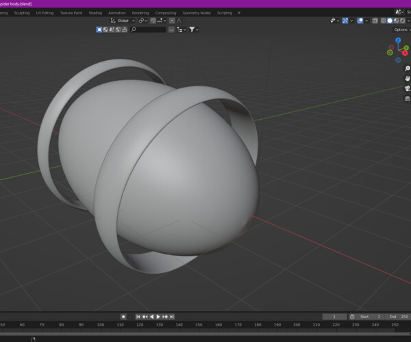Toggle viewport gizmos display

tap(347, 21)
